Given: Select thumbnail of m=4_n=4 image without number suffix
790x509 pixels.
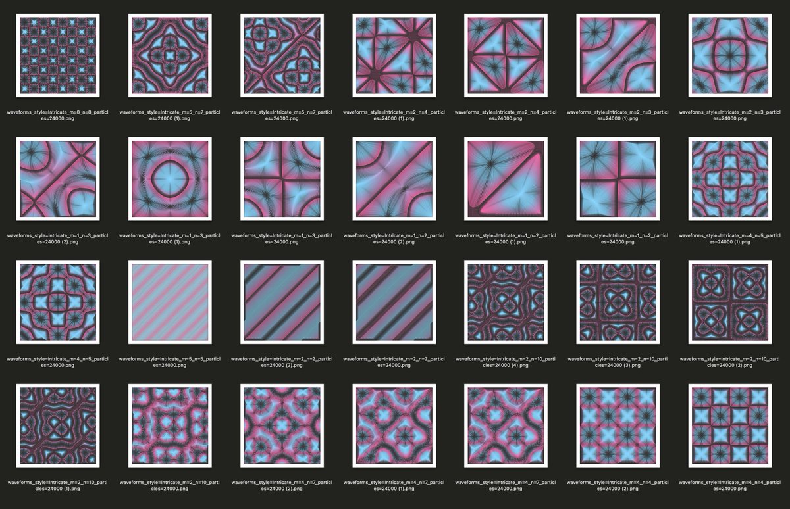Looking at the screenshot, I should [730, 425].
